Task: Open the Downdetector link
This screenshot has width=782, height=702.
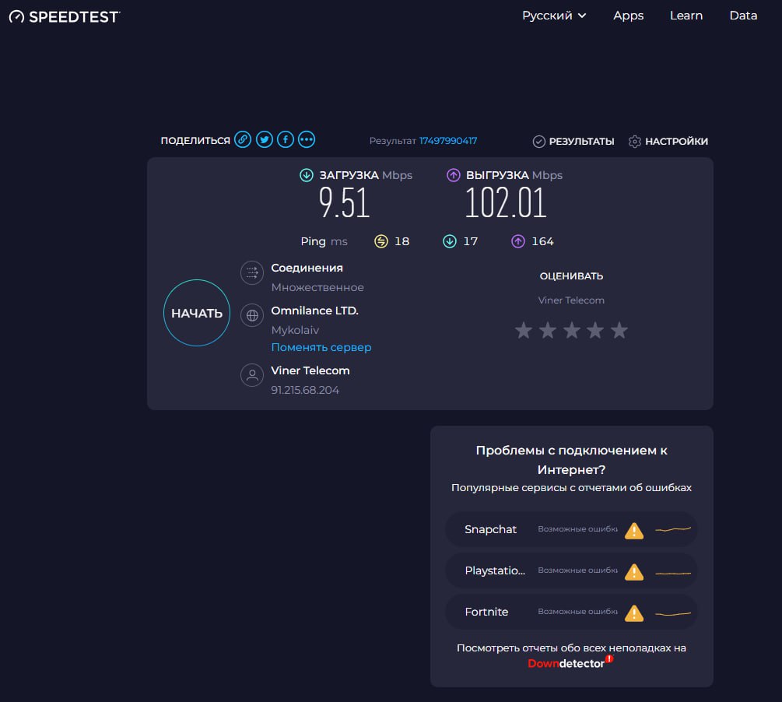Action: [570, 662]
